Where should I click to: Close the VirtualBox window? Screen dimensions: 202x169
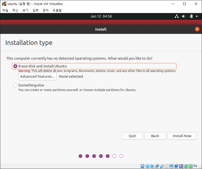point(196,4)
